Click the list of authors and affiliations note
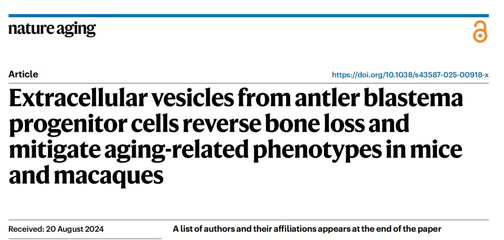Screen dimensions: 504x240 [x=307, y=228]
